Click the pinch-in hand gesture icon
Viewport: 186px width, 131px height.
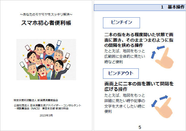[x=164, y=58]
